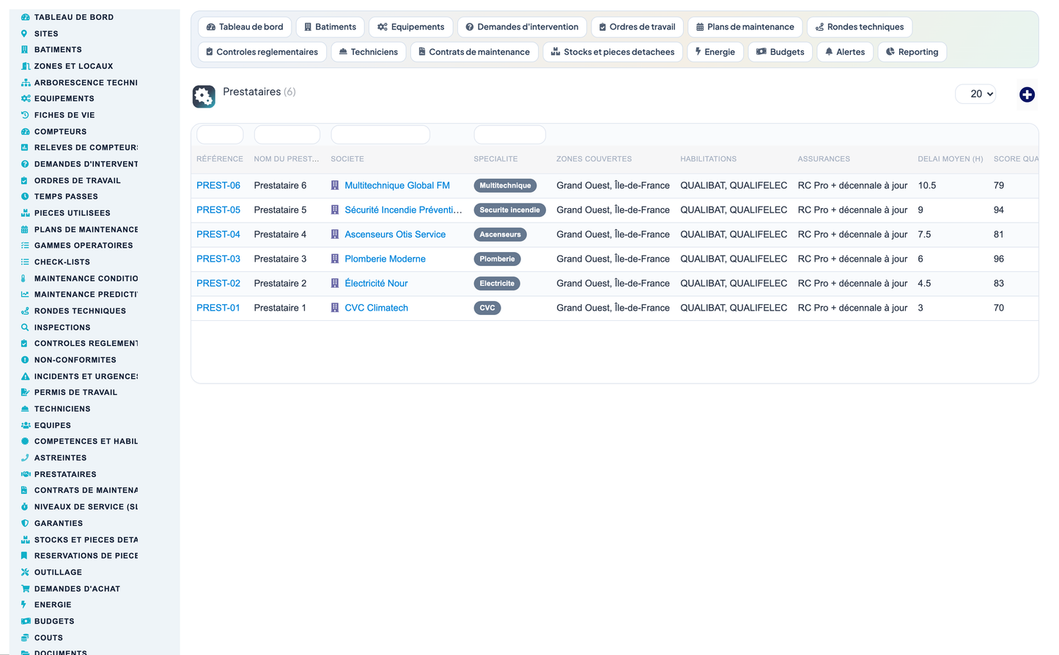This screenshot has width=1059, height=655.
Task: Switch to the Alertes tab
Action: pyautogui.click(x=844, y=52)
